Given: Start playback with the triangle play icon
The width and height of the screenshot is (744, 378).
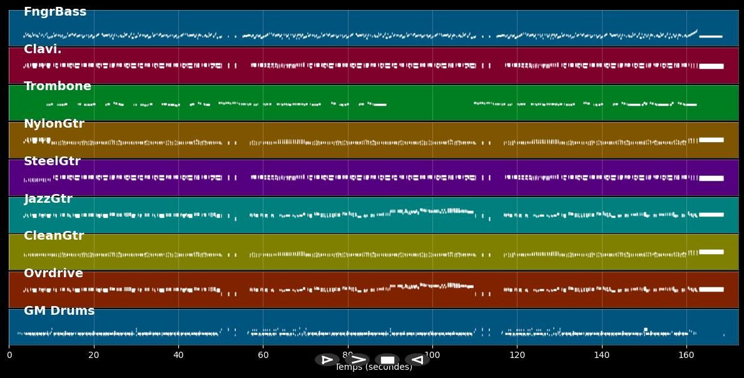Looking at the screenshot, I should (327, 360).
